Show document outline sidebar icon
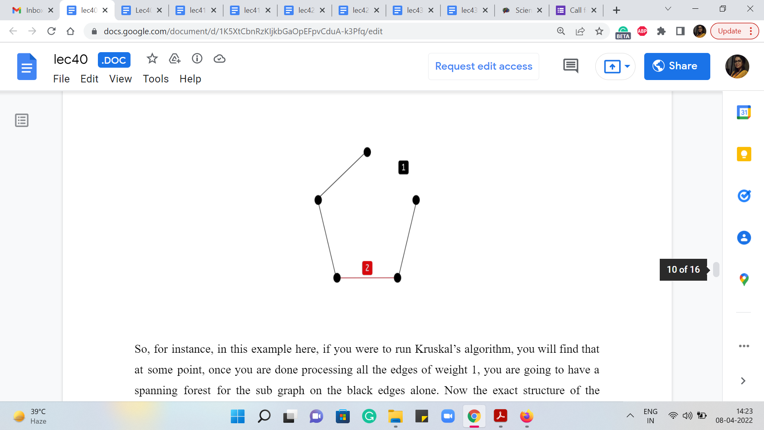 [21, 120]
